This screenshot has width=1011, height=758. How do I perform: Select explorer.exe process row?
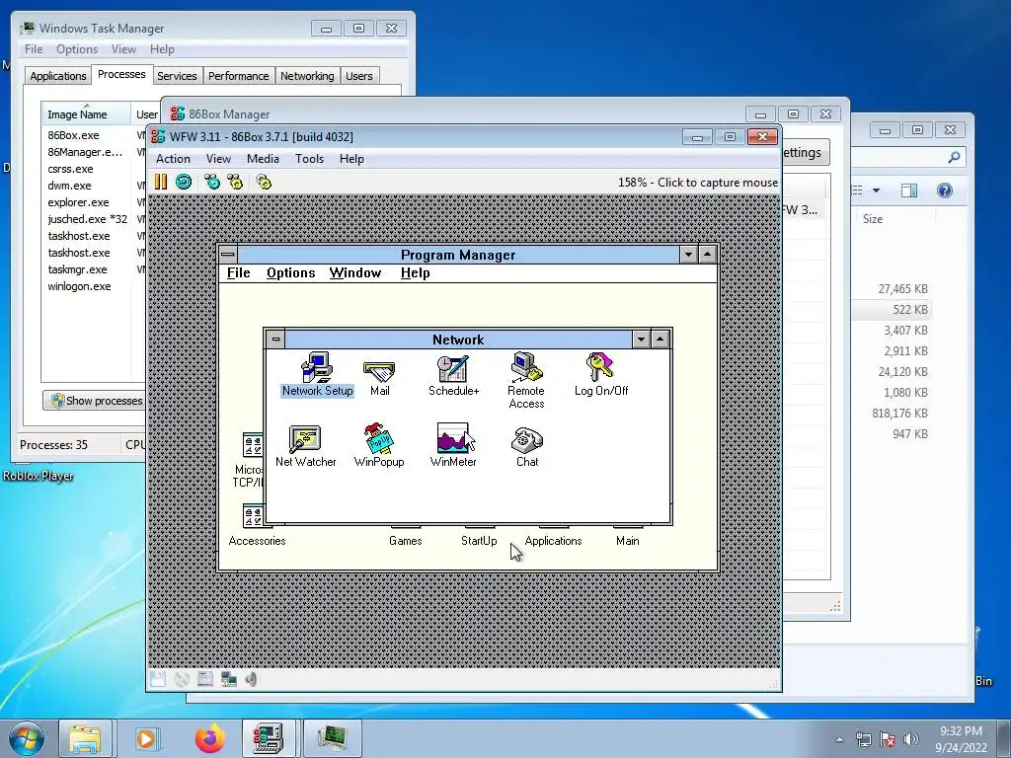(x=94, y=202)
